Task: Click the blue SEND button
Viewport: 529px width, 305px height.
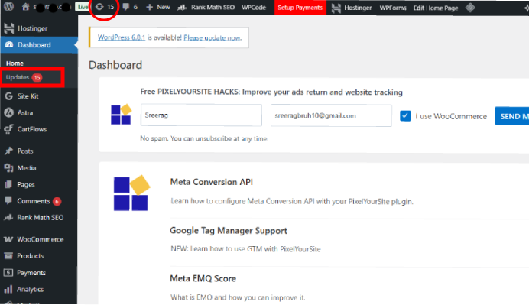Action: click(511, 116)
